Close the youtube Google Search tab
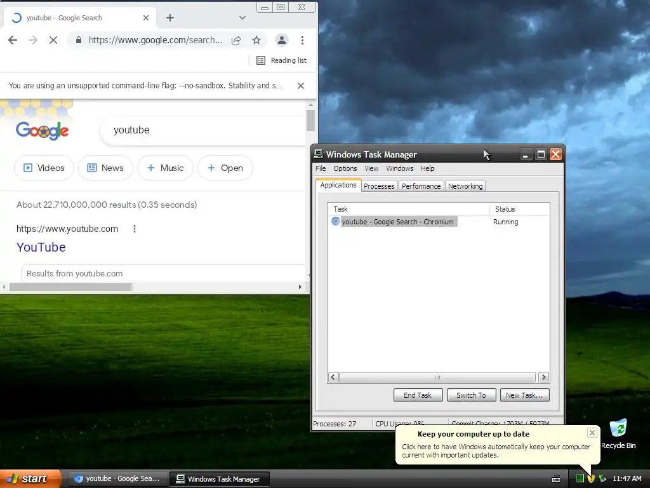This screenshot has height=488, width=650. pyautogui.click(x=146, y=18)
